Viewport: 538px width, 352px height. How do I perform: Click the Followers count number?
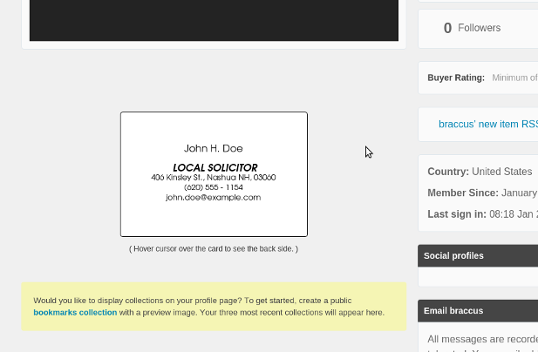(x=447, y=28)
